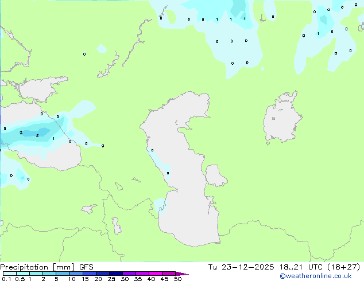The width and height of the screenshot is (364, 281).
Task: Pick the legend swatch between 15 and 20
Action: point(89,274)
